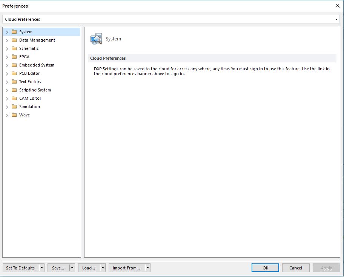Click the Cloud Preferences section header
This screenshot has height=277, width=344.
(x=212, y=58)
